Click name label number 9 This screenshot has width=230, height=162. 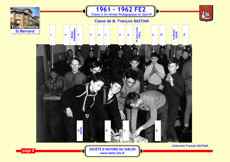pyautogui.click(x=130, y=35)
